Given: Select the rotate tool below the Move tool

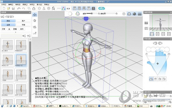Looking at the screenshot, I should coord(35,21).
